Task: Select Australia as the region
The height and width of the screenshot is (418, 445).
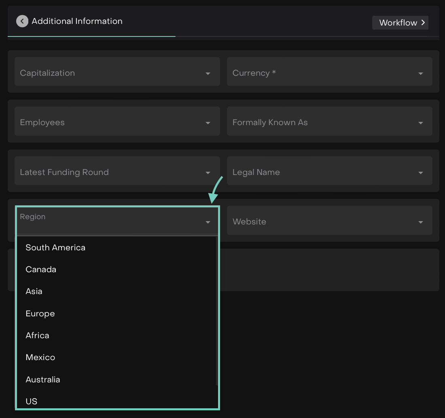Action: (43, 380)
